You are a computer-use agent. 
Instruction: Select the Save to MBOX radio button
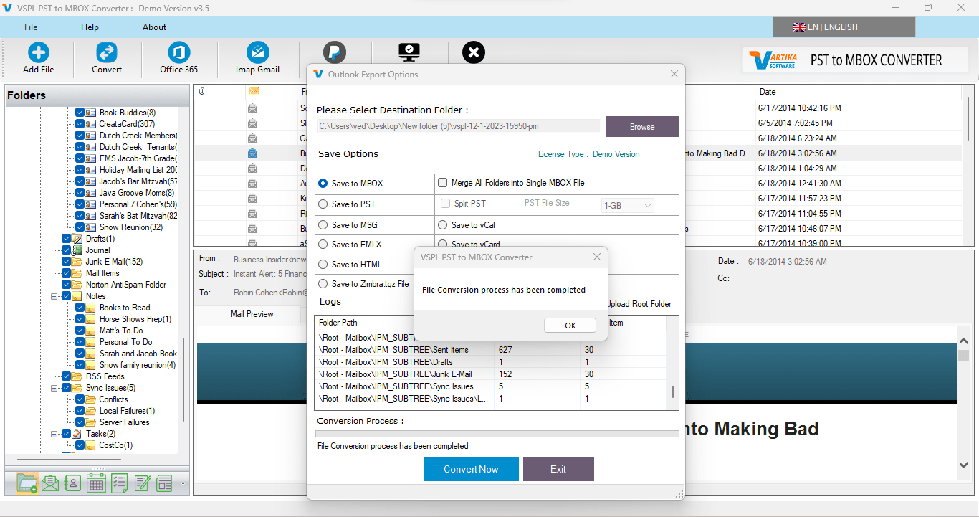(323, 184)
